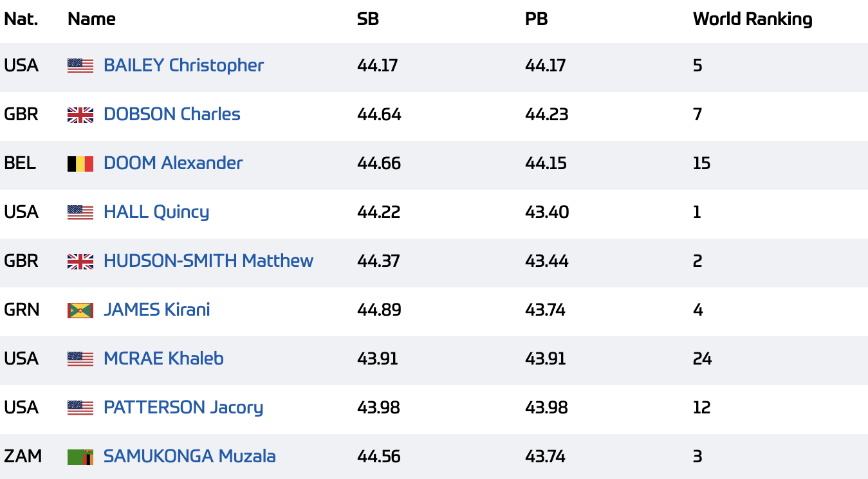Open BAILEY Christopher athlete profile

click(183, 66)
